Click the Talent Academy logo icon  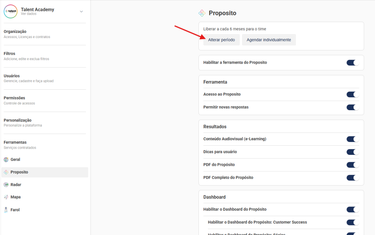(10, 11)
